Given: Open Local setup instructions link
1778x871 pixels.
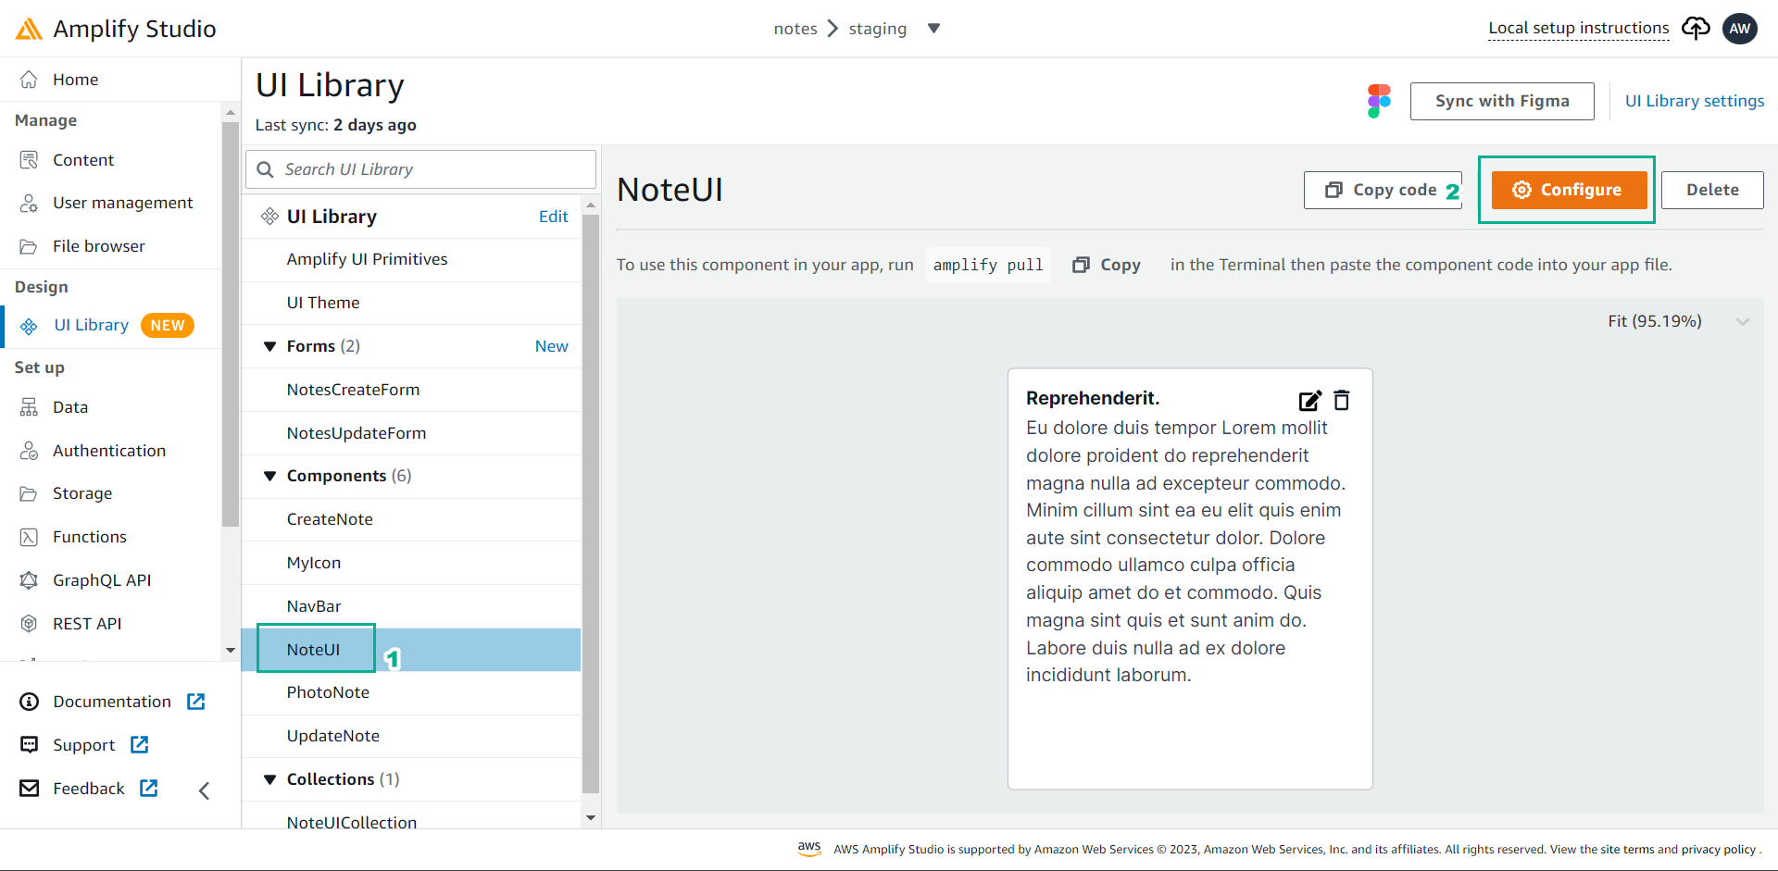Looking at the screenshot, I should (1579, 28).
